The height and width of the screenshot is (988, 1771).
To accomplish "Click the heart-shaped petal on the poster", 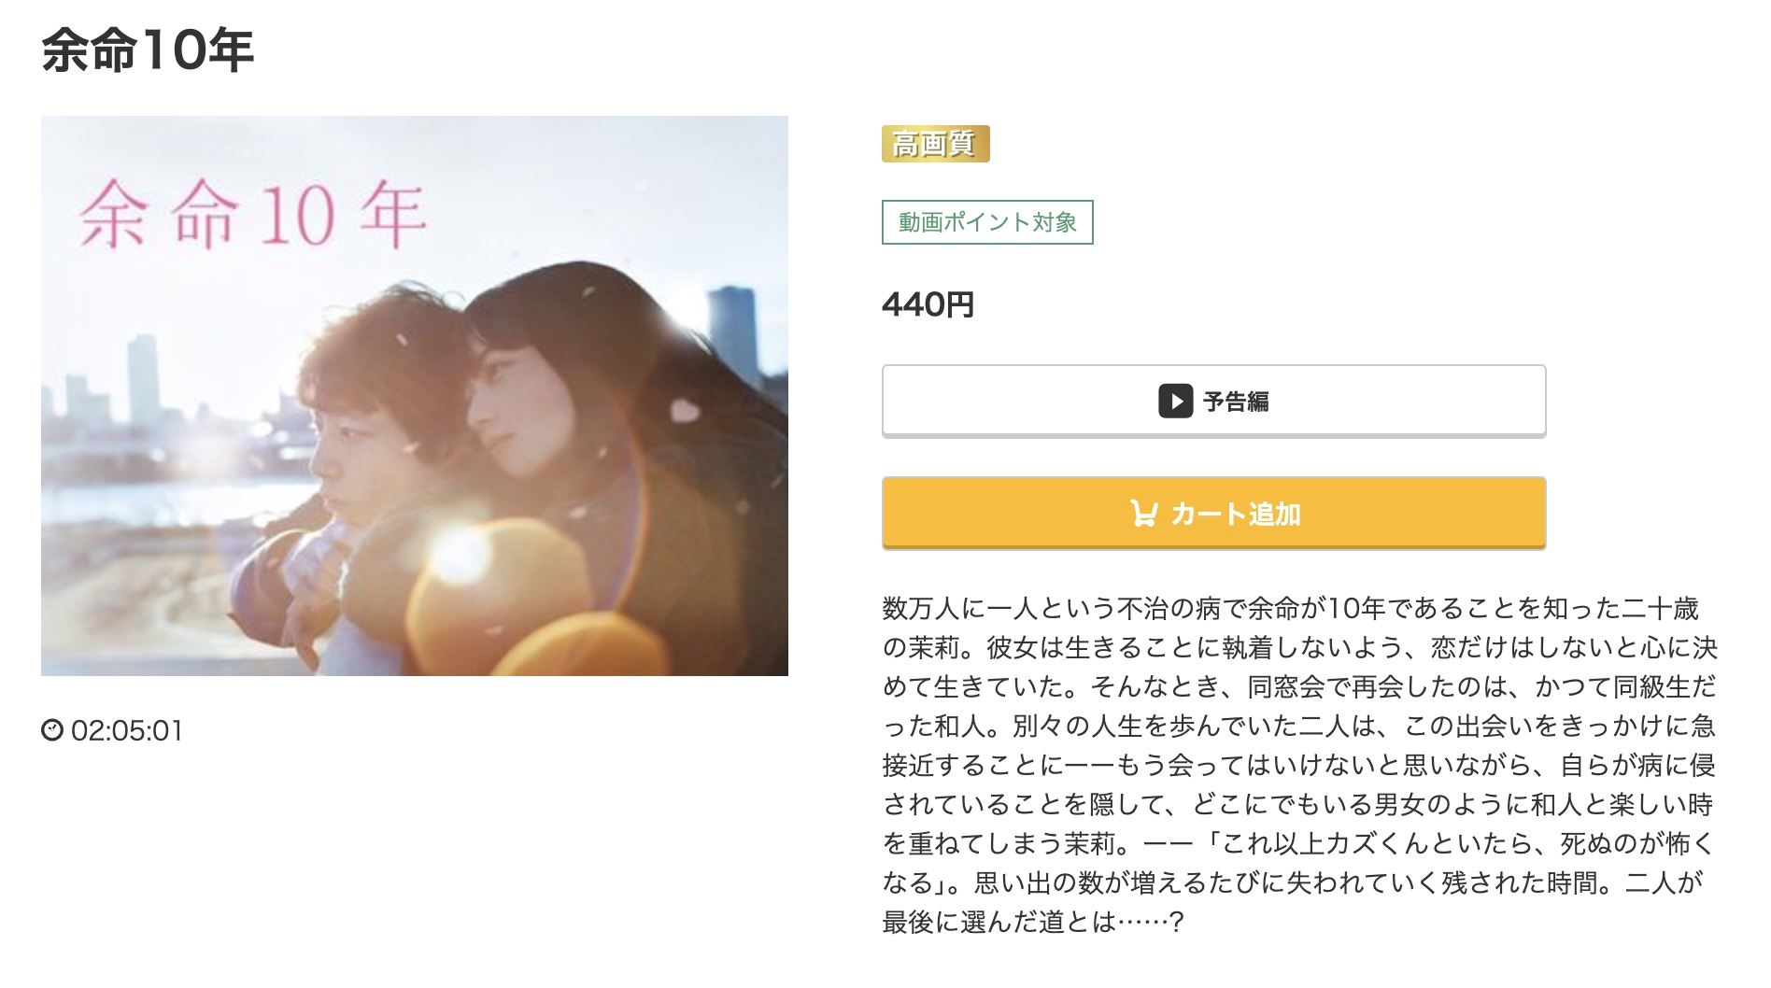I will (687, 410).
